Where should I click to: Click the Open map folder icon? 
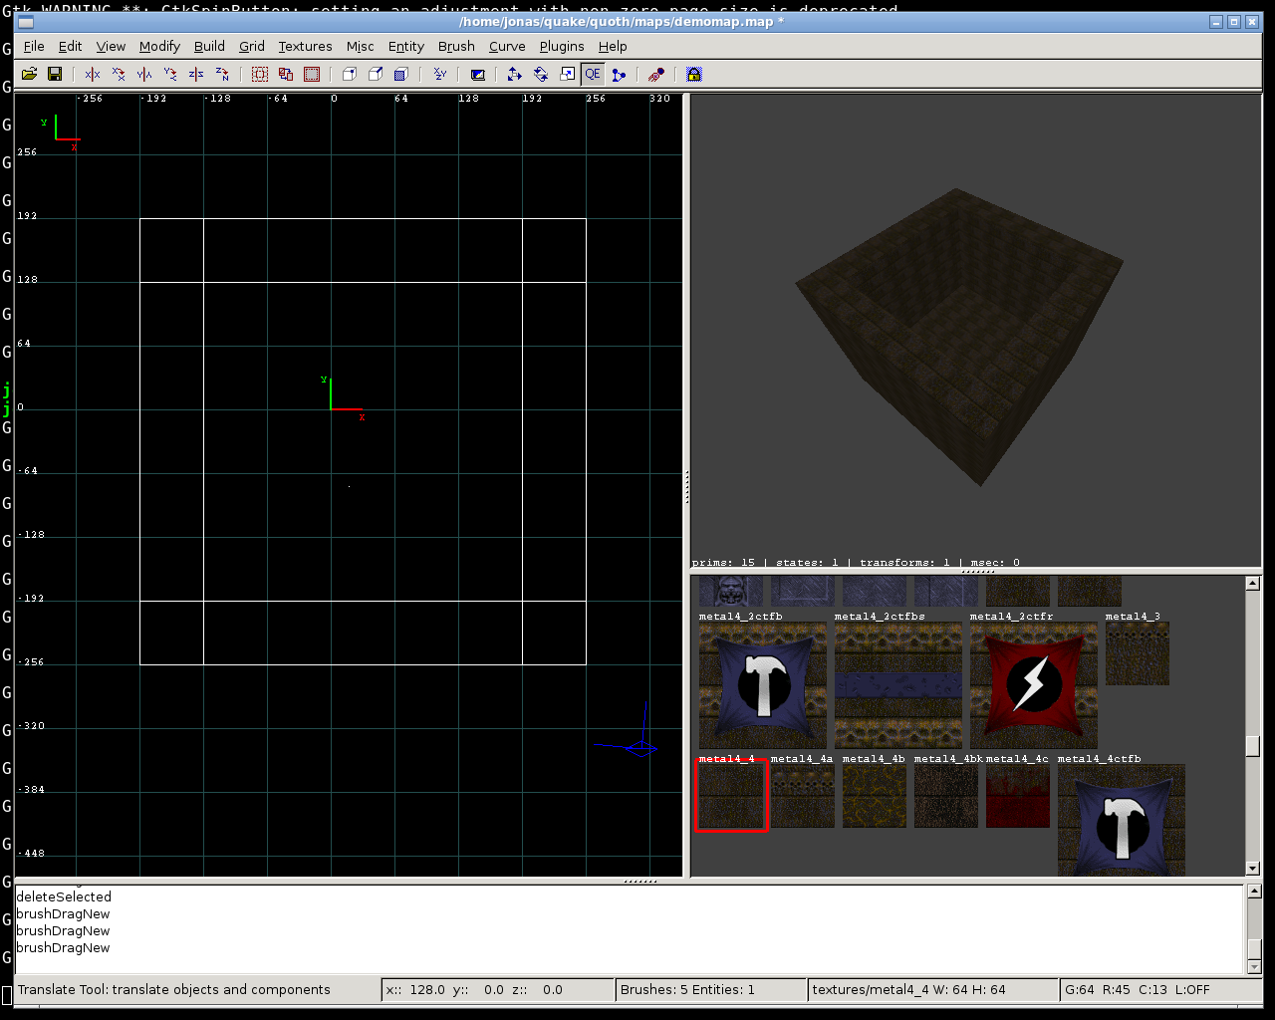coord(29,74)
